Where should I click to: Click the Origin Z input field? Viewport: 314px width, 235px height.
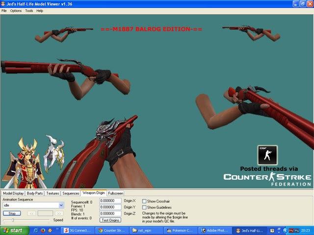pyautogui.click(x=110, y=213)
